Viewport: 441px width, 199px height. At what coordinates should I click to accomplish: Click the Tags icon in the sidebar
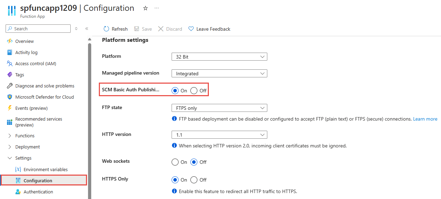[x=10, y=75]
